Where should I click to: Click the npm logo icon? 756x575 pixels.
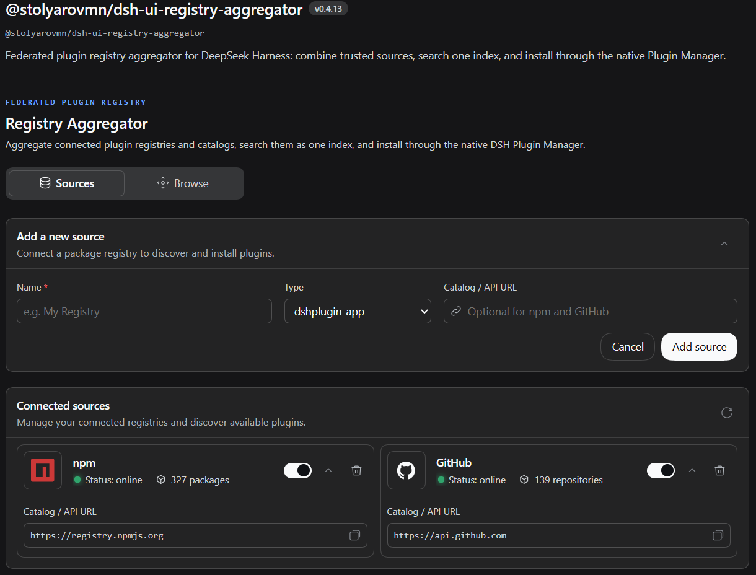click(x=43, y=470)
